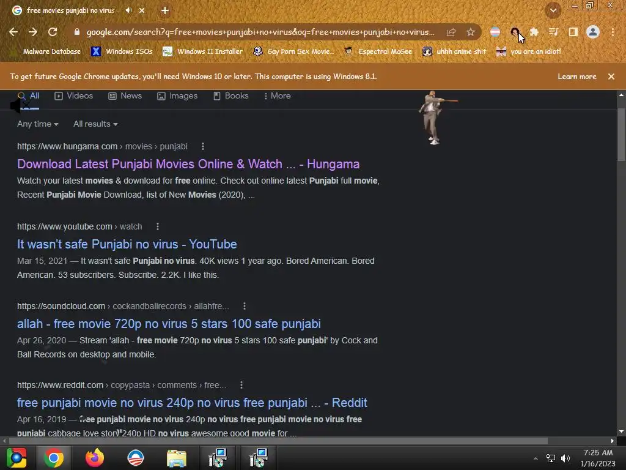The image size is (626, 470).
Task: Open a new tab with the plus button
Action: 165,10
